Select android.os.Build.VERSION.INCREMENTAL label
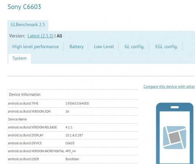 click(x=36, y=151)
